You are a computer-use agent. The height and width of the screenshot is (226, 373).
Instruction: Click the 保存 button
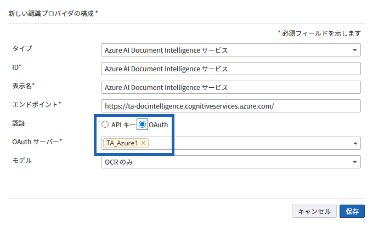pyautogui.click(x=352, y=211)
